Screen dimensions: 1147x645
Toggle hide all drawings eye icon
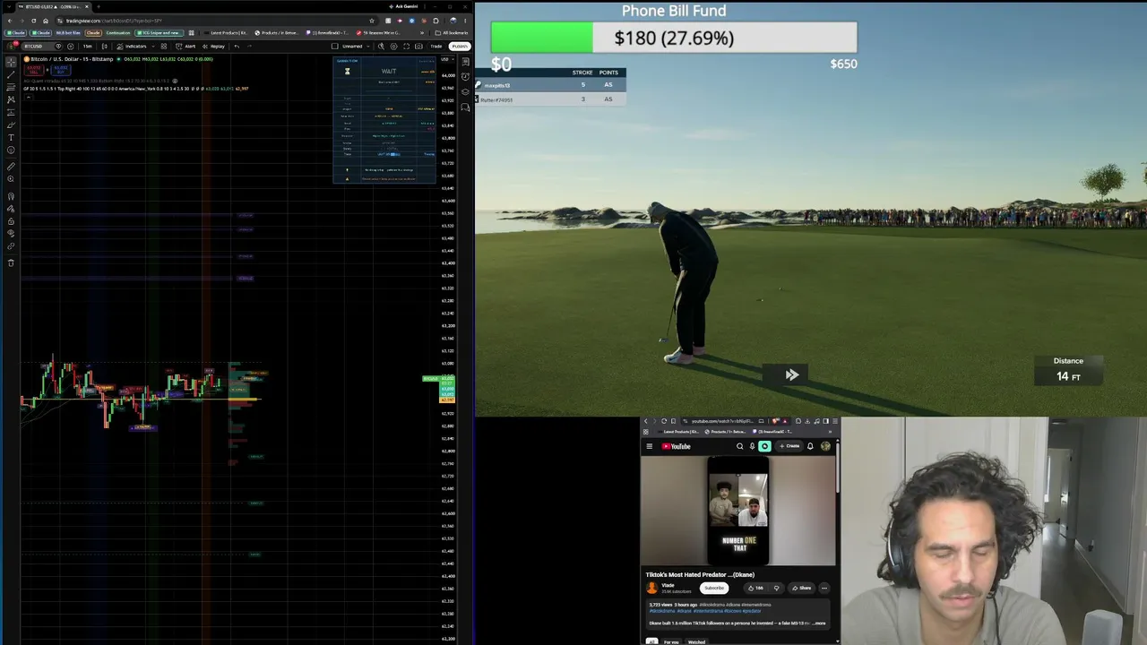click(11, 234)
